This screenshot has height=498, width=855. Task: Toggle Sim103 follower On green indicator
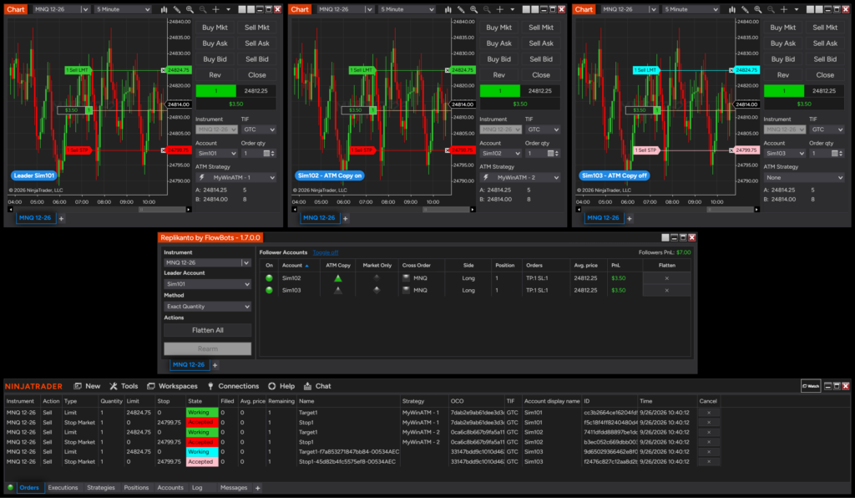coord(269,290)
